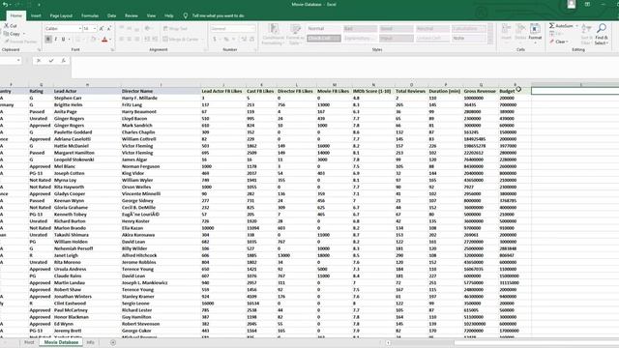Image resolution: width=619 pixels, height=348 pixels.
Task: Click the lightbulb Tell me icon
Action: [x=186, y=15]
